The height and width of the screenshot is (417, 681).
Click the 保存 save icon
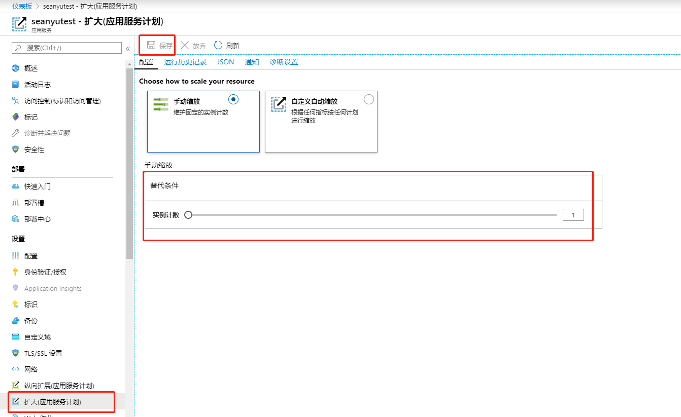coord(151,45)
